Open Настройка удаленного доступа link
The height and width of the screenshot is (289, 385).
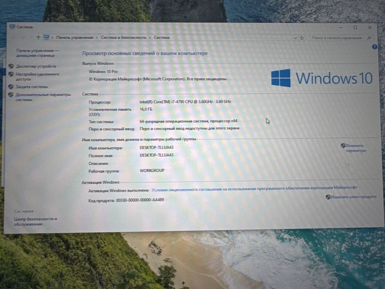coord(37,76)
